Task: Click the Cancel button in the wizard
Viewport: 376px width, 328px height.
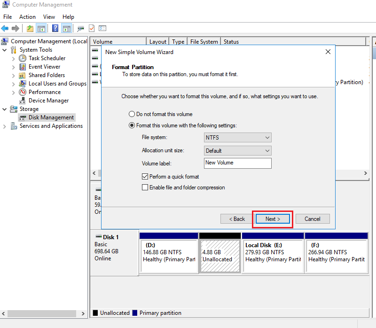Action: [312, 219]
